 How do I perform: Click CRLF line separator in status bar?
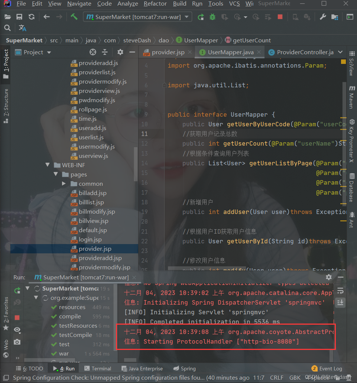pos(277,378)
